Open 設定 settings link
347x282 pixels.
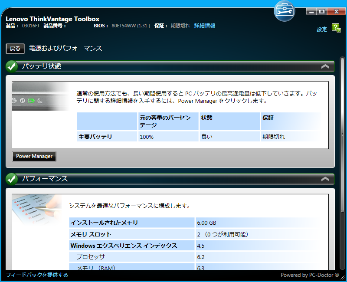click(322, 29)
